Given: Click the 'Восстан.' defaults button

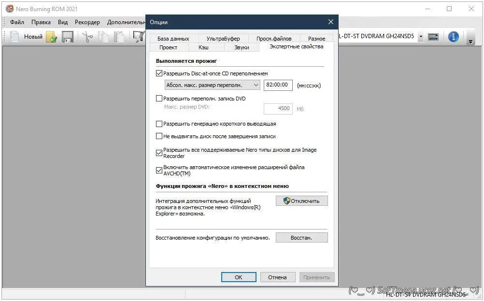Looking at the screenshot, I should pyautogui.click(x=301, y=238).
